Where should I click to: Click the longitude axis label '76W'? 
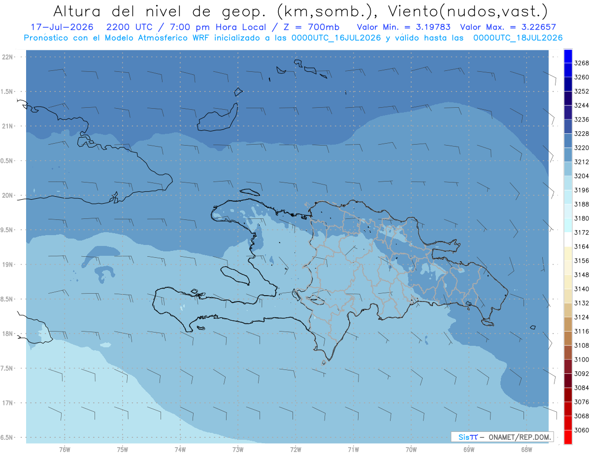pyautogui.click(x=65, y=450)
